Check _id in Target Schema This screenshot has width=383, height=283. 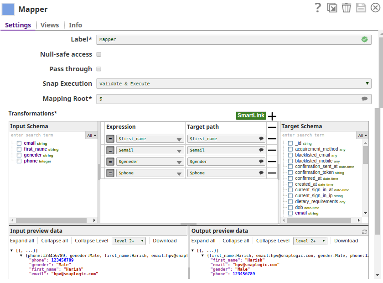coord(290,143)
